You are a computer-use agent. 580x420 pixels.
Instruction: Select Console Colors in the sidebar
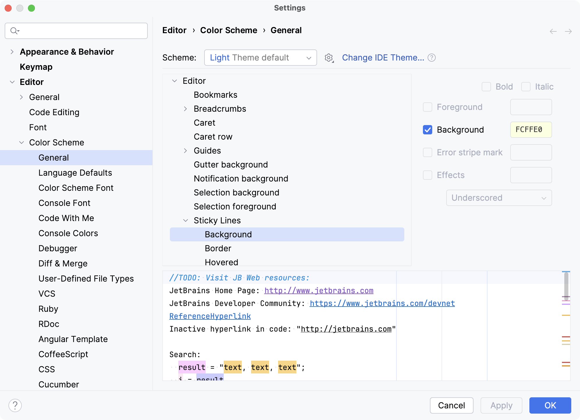tap(68, 233)
